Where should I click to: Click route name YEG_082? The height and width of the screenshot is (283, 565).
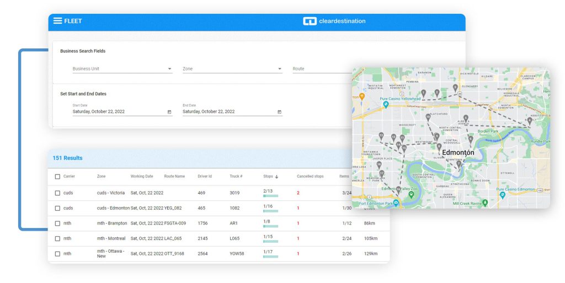173,208
